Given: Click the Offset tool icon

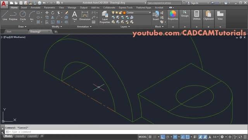Looking at the screenshot, I should (66, 22).
